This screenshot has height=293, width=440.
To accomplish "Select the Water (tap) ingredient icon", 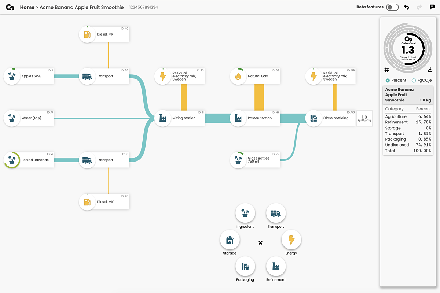I will coord(12,118).
